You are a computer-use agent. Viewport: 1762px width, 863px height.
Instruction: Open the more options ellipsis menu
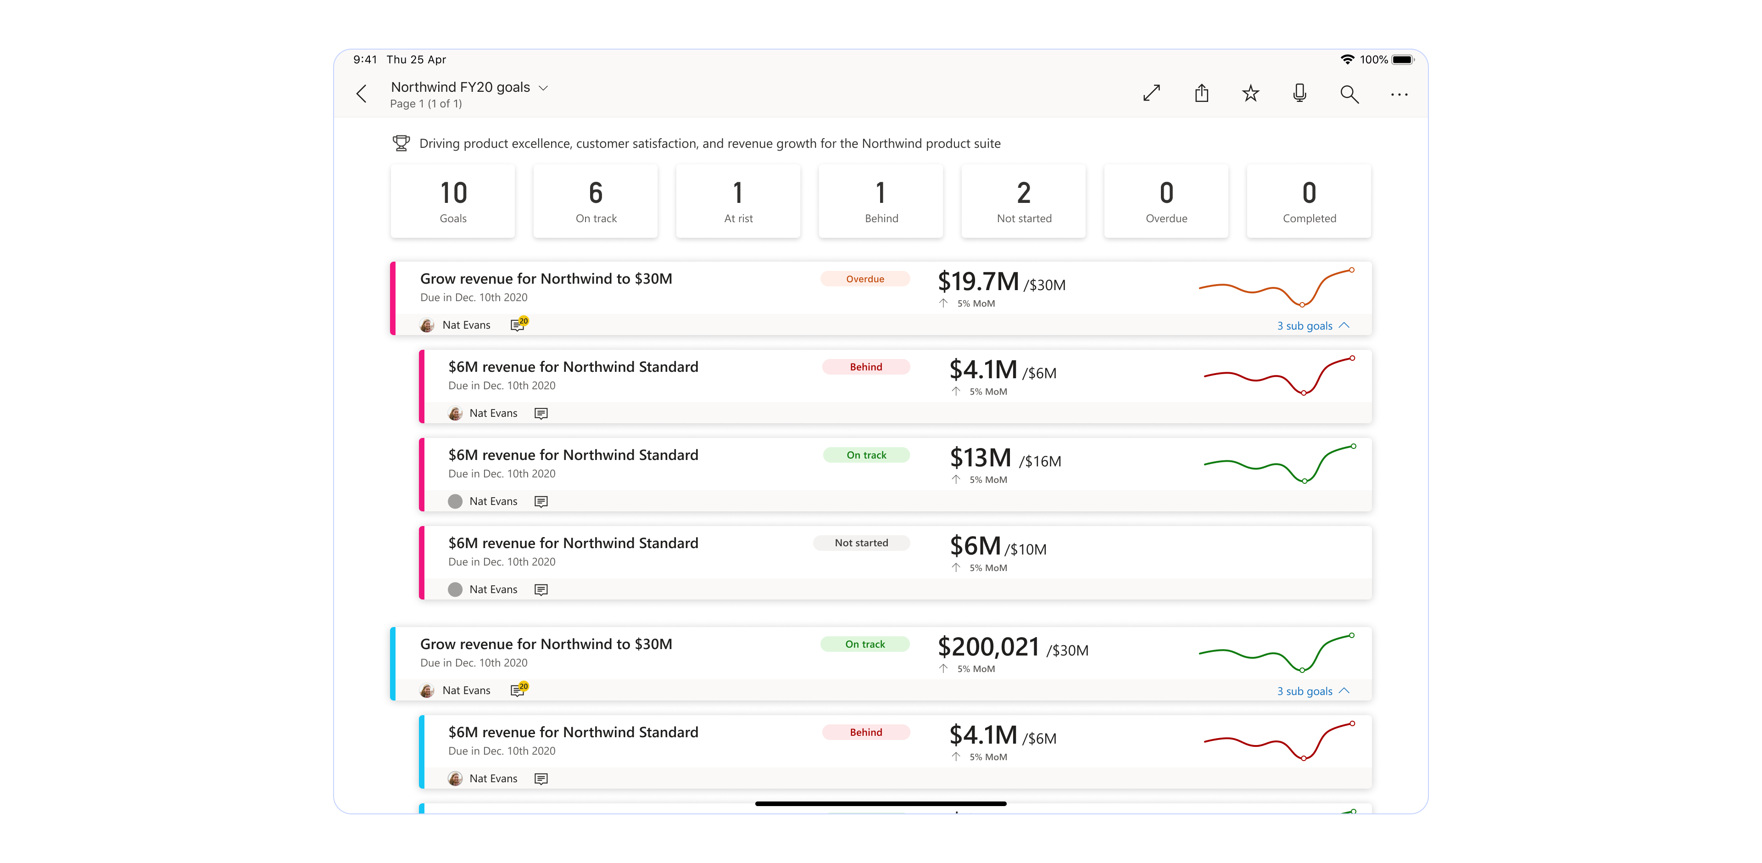click(x=1399, y=95)
